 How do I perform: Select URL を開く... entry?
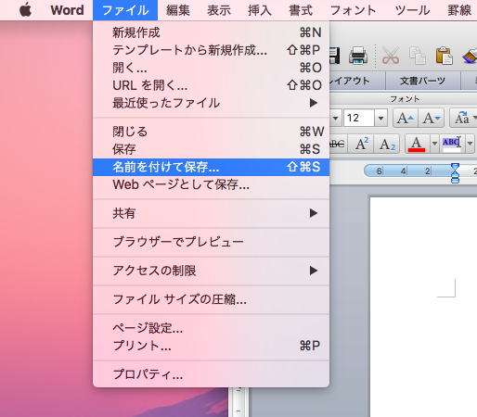(x=211, y=85)
